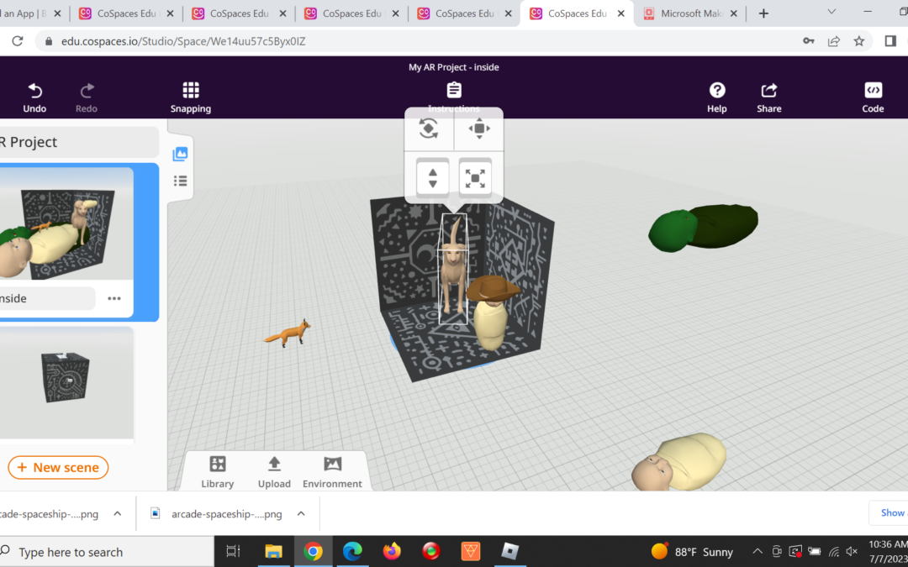Open the scenes panel image icon
The height and width of the screenshot is (567, 908).
point(180,154)
